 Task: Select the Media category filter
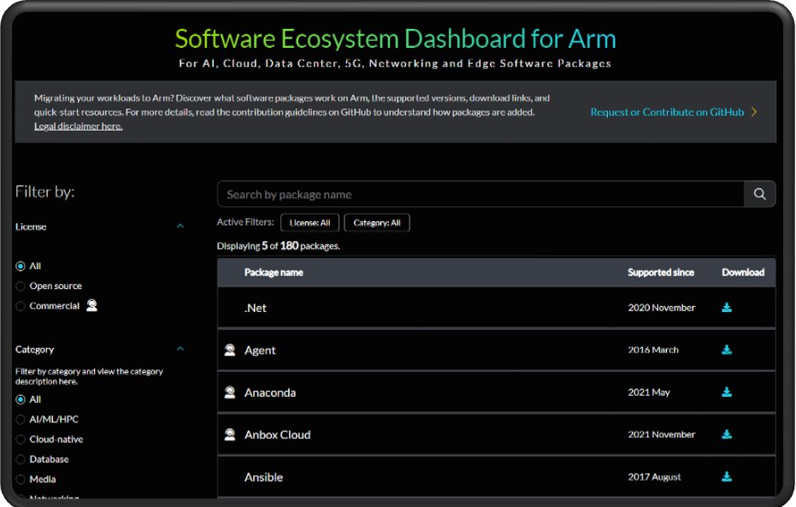point(21,479)
